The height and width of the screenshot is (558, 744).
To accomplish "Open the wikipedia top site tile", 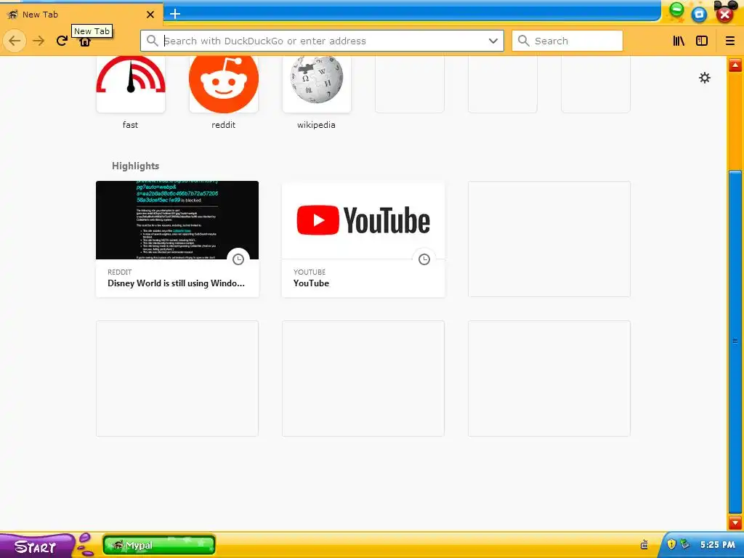I will pyautogui.click(x=317, y=84).
